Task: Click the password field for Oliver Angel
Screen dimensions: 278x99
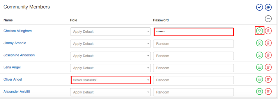Action: click(193, 80)
